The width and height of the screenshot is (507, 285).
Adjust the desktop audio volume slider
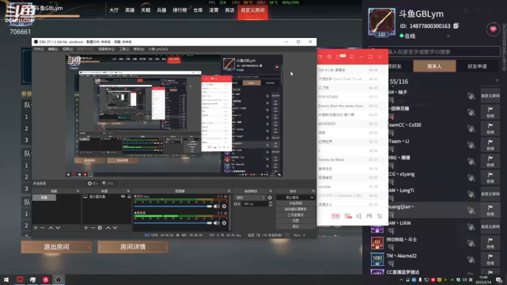(173, 223)
